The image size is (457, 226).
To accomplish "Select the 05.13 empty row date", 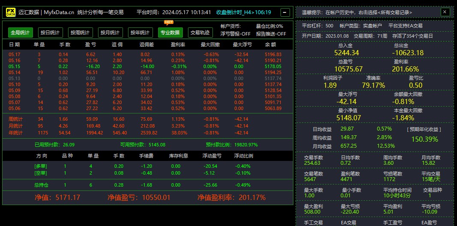I will click(15, 78).
